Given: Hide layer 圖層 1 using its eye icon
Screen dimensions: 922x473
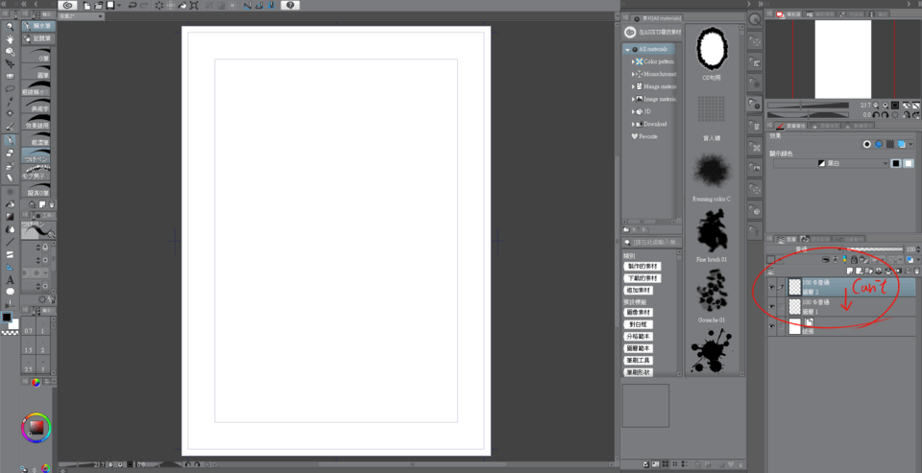Looking at the screenshot, I should tap(771, 307).
